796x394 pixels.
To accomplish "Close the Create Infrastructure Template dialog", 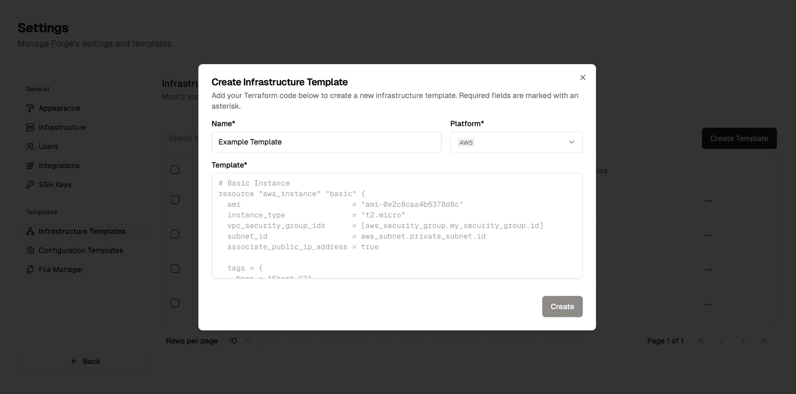I will pyautogui.click(x=582, y=78).
